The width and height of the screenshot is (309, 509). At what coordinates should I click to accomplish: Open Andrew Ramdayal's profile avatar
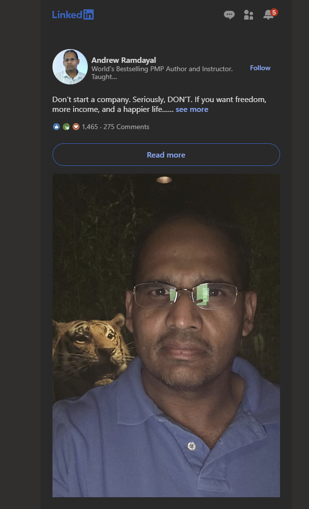(70, 67)
